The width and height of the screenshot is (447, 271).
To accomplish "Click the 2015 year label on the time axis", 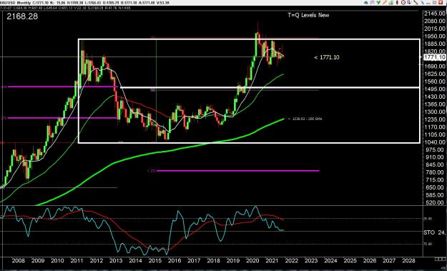I will click(x=154, y=260).
